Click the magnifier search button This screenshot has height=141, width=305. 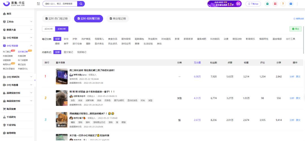coord(81,4)
